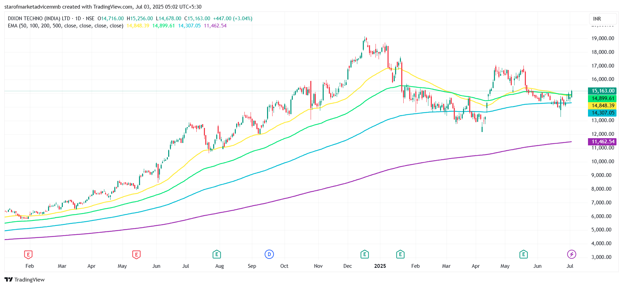Click the yellow 14,848.39 EMA label on the price axis

point(602,106)
